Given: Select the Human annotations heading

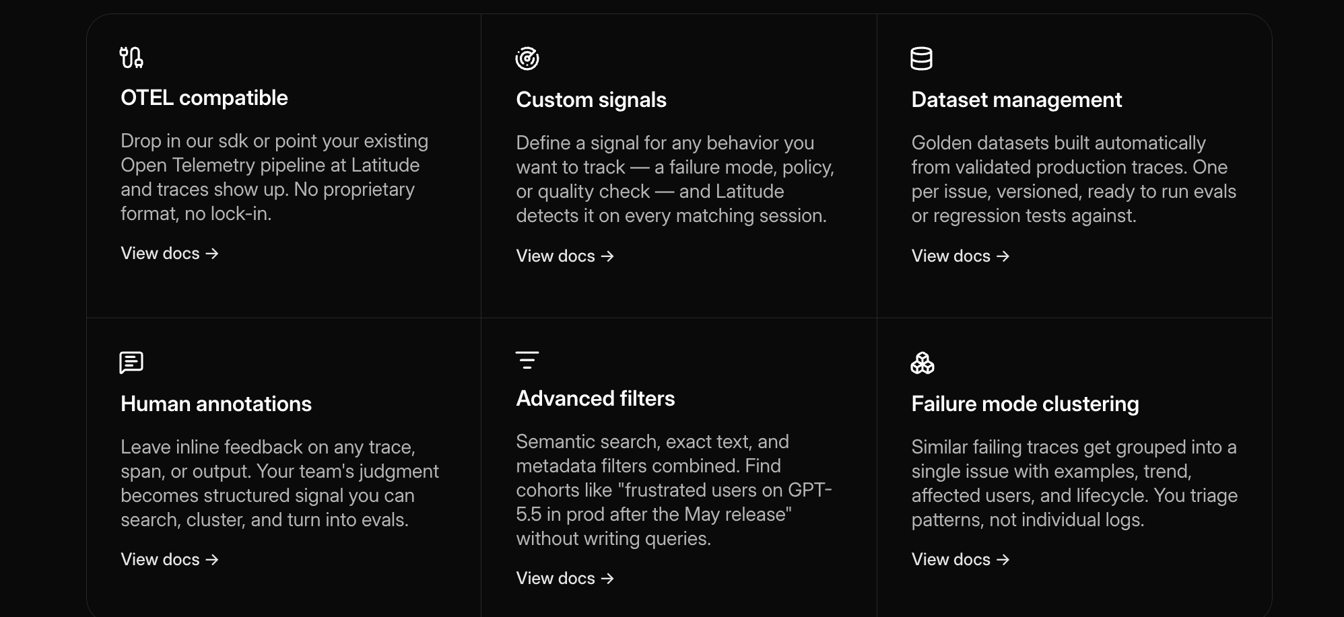Looking at the screenshot, I should (x=216, y=404).
